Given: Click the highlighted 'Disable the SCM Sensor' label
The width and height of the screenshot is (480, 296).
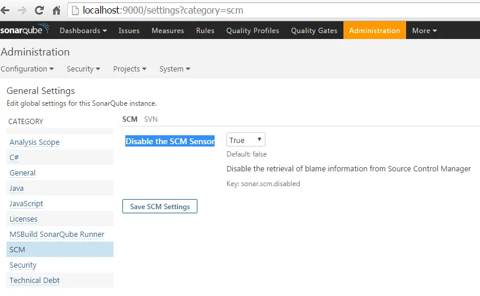Looking at the screenshot, I should (x=170, y=141).
